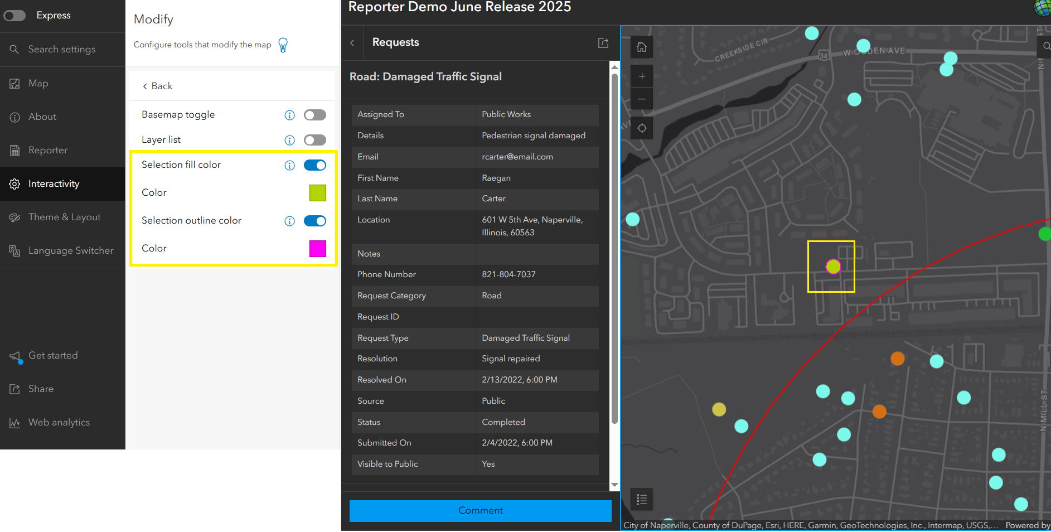Open the Reporter settings section
This screenshot has height=532, width=1051.
tap(48, 151)
